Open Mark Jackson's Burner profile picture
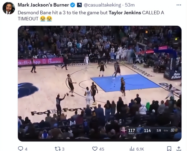Screen dimensions: 191x151 (9, 8)
